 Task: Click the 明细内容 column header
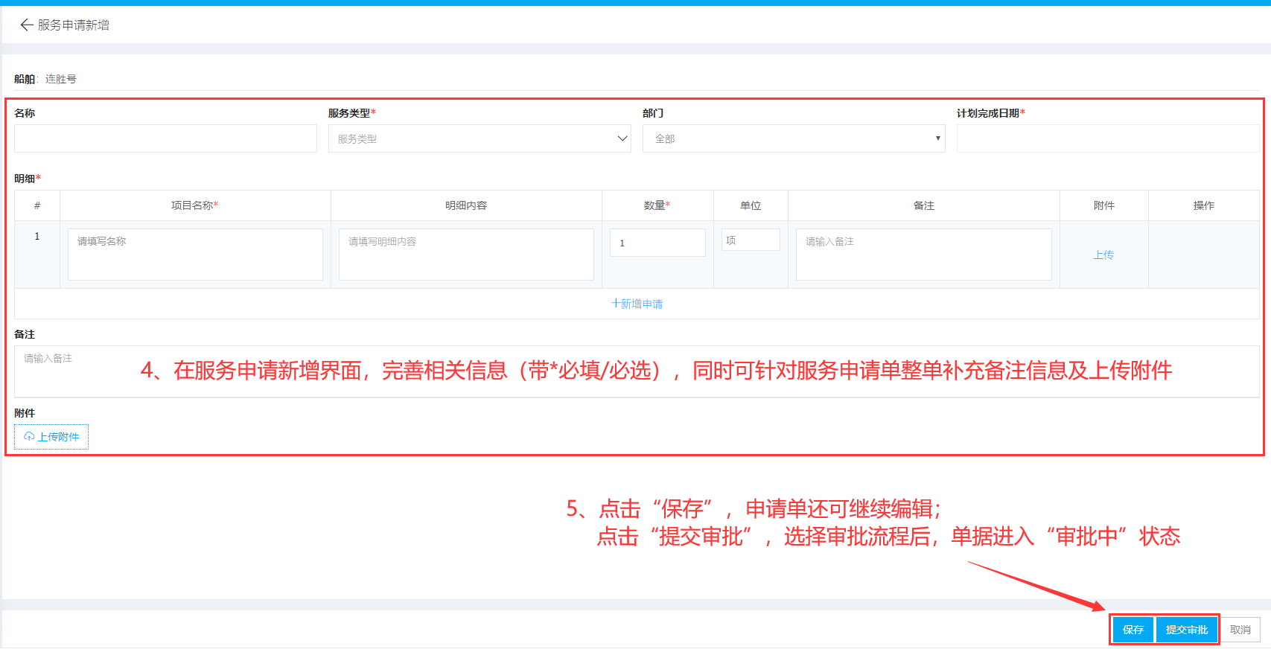point(466,205)
